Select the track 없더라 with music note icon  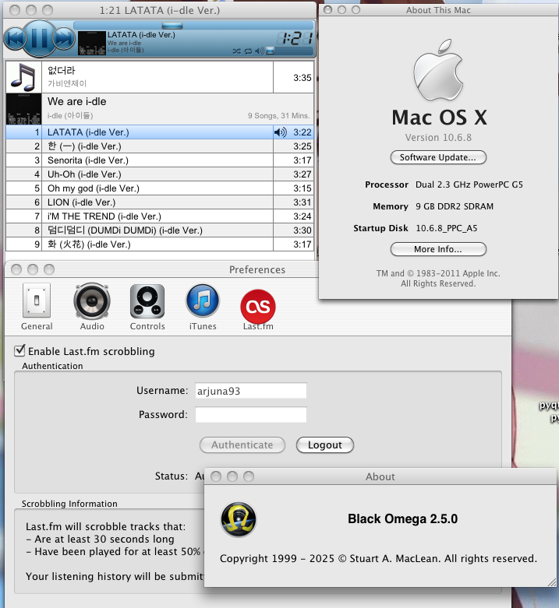160,77
